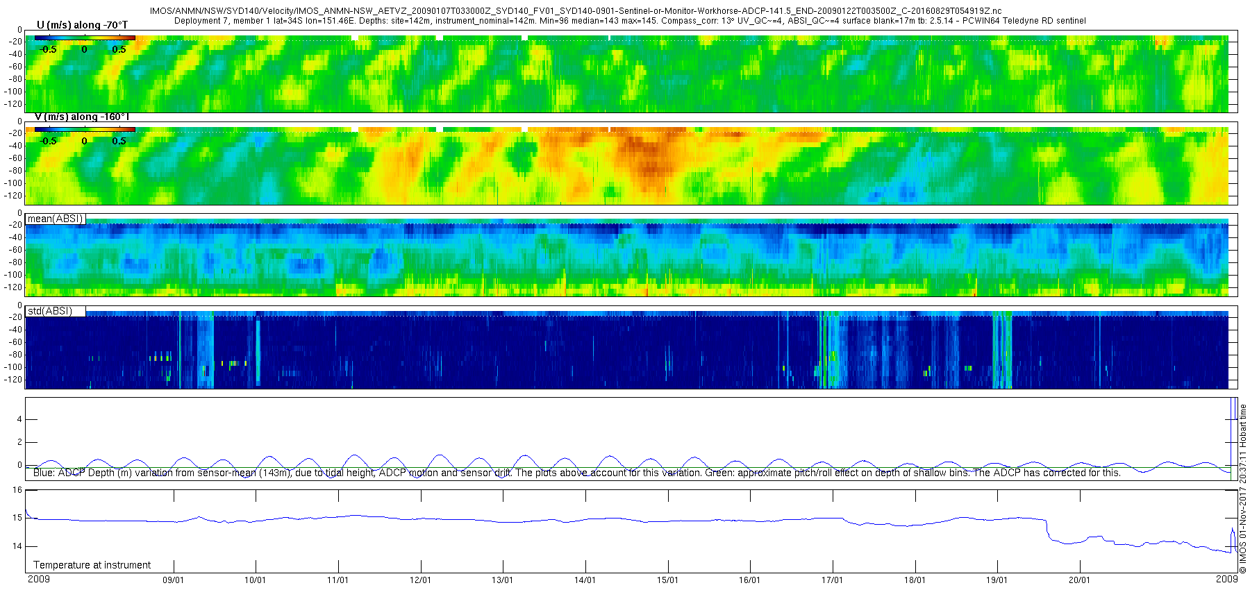The height and width of the screenshot is (590, 1250).
Task: Click the 15 tick on temperature axis
Action: pyautogui.click(x=17, y=518)
